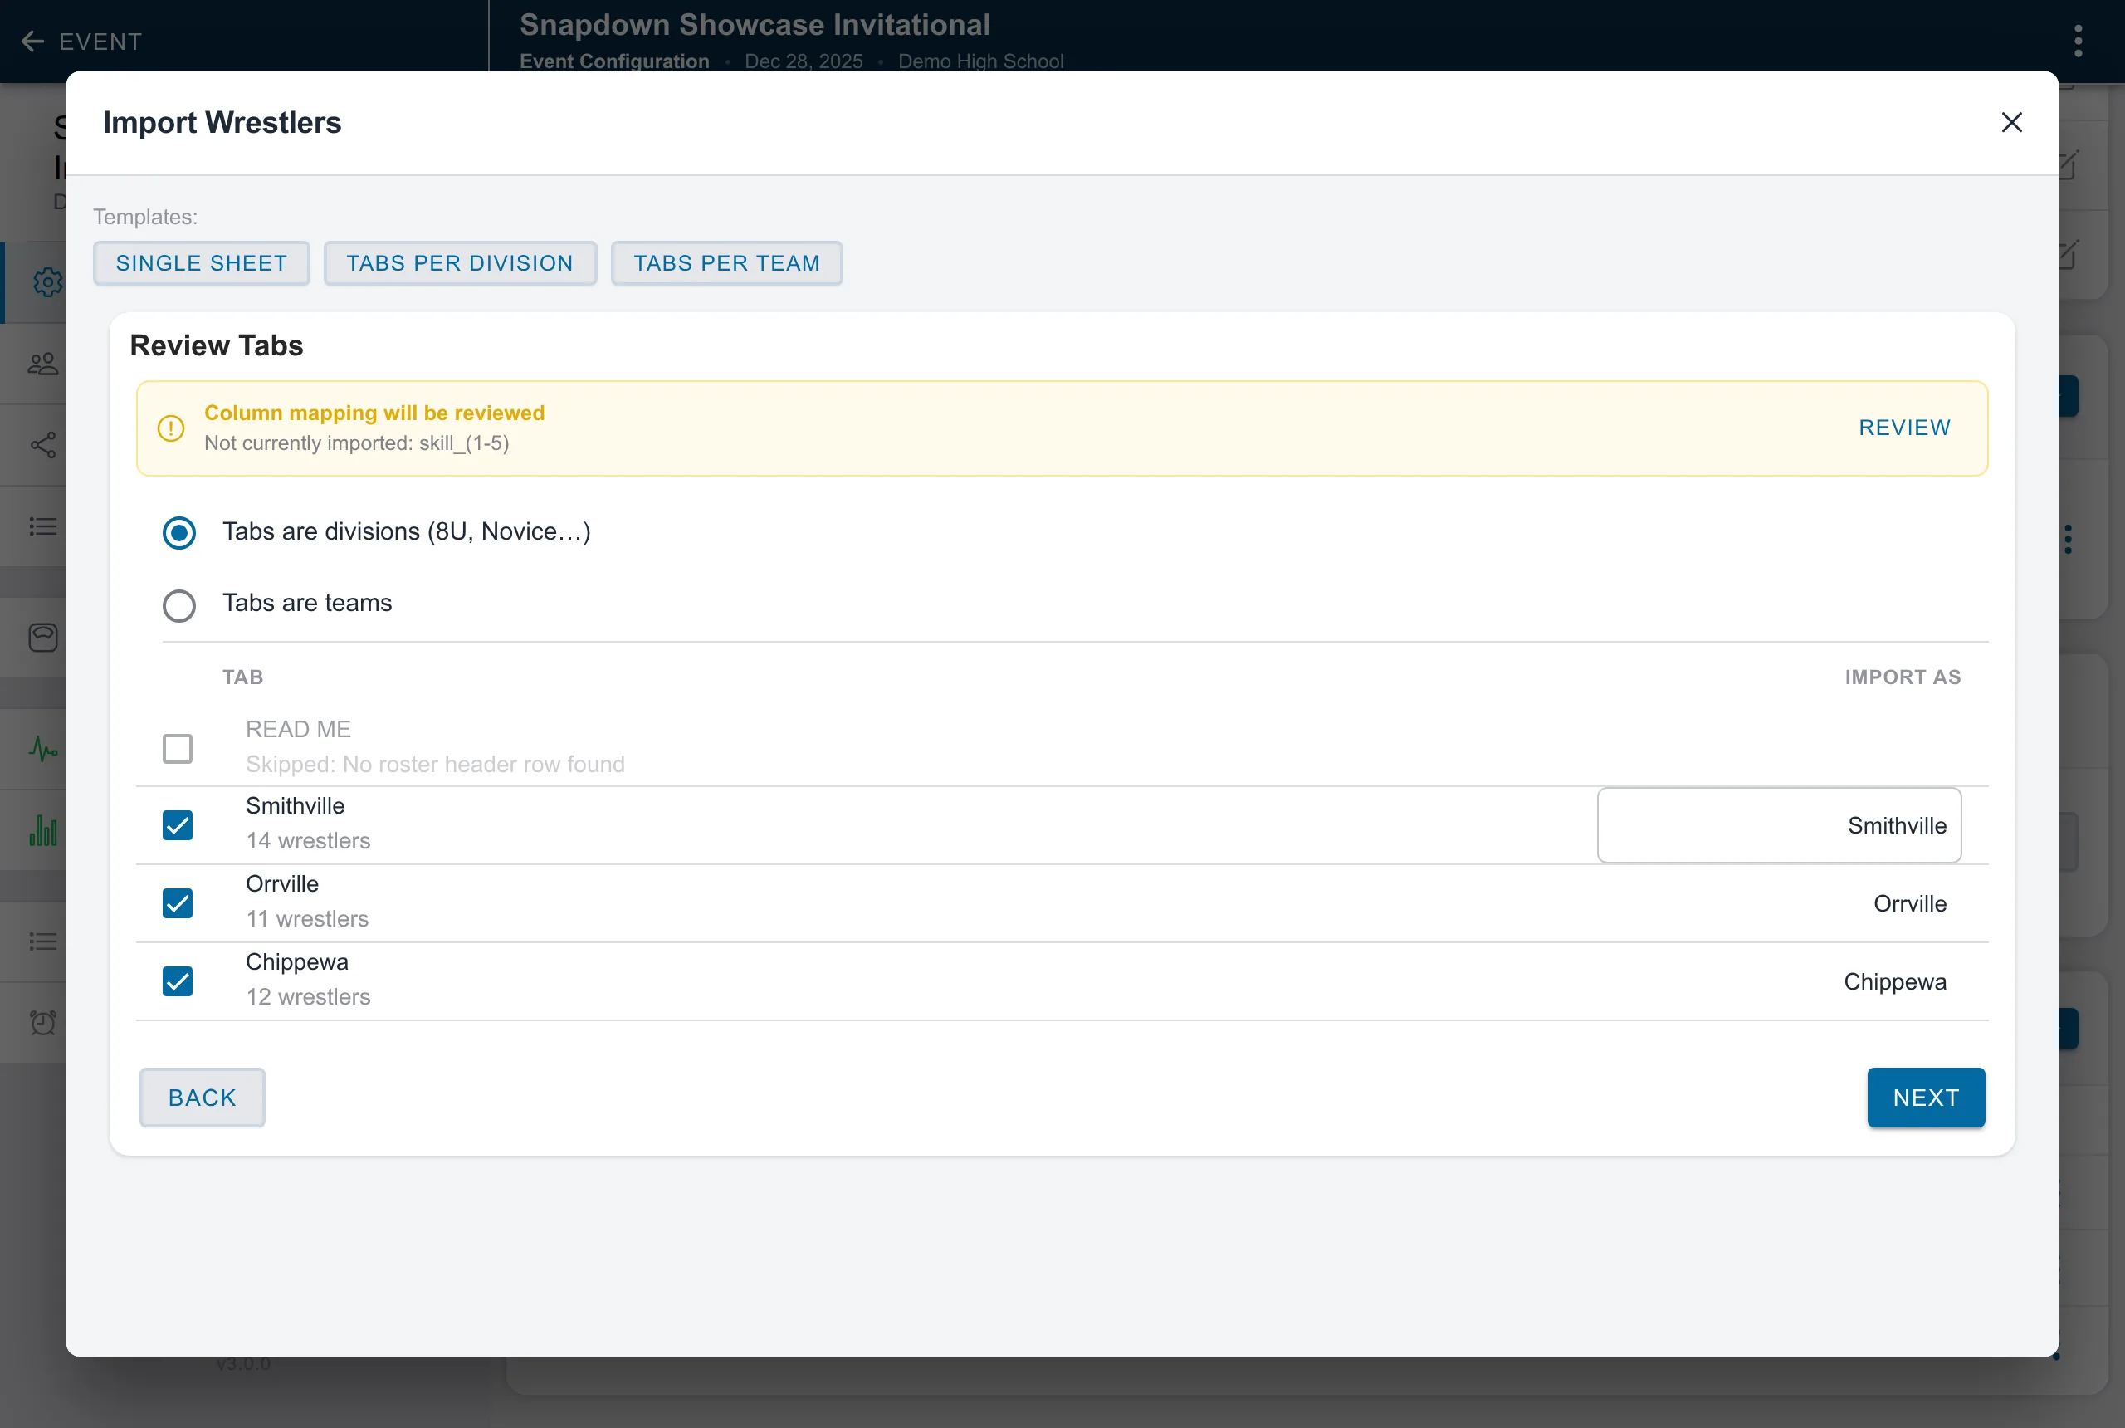
Task: Edit the Smithville 'Import As' field
Action: coord(1779,825)
